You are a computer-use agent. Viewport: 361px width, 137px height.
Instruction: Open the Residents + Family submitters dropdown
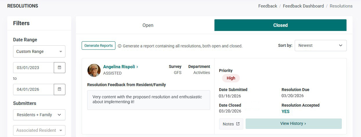[x=39, y=115]
